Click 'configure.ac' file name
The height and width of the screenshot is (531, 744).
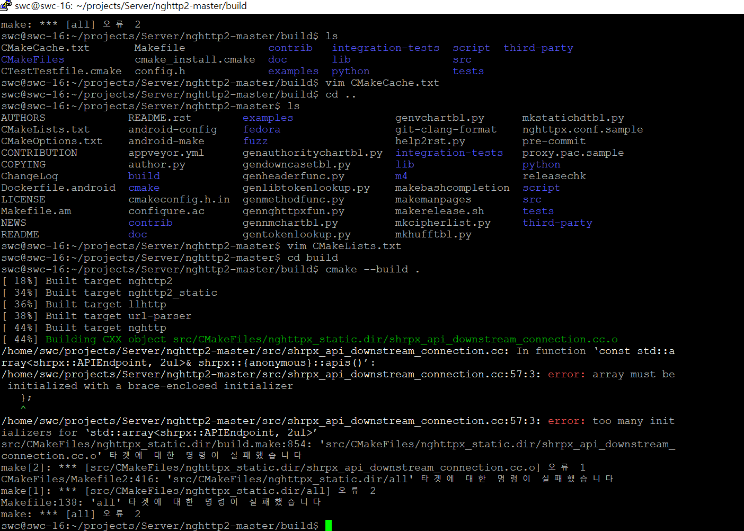point(166,211)
